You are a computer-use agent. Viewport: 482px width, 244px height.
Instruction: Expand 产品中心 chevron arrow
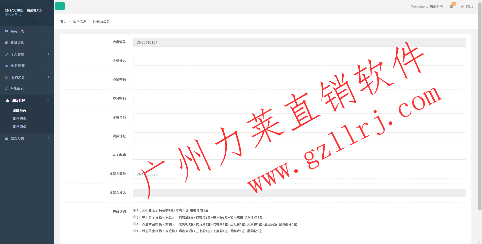[x=48, y=89]
